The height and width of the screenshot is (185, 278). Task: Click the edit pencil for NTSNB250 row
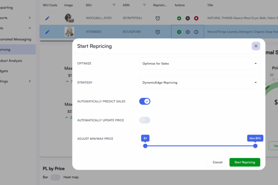click(x=47, y=32)
